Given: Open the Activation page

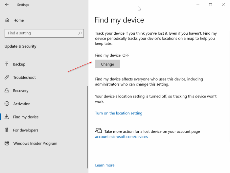Looking at the screenshot, I should pos(22,104).
